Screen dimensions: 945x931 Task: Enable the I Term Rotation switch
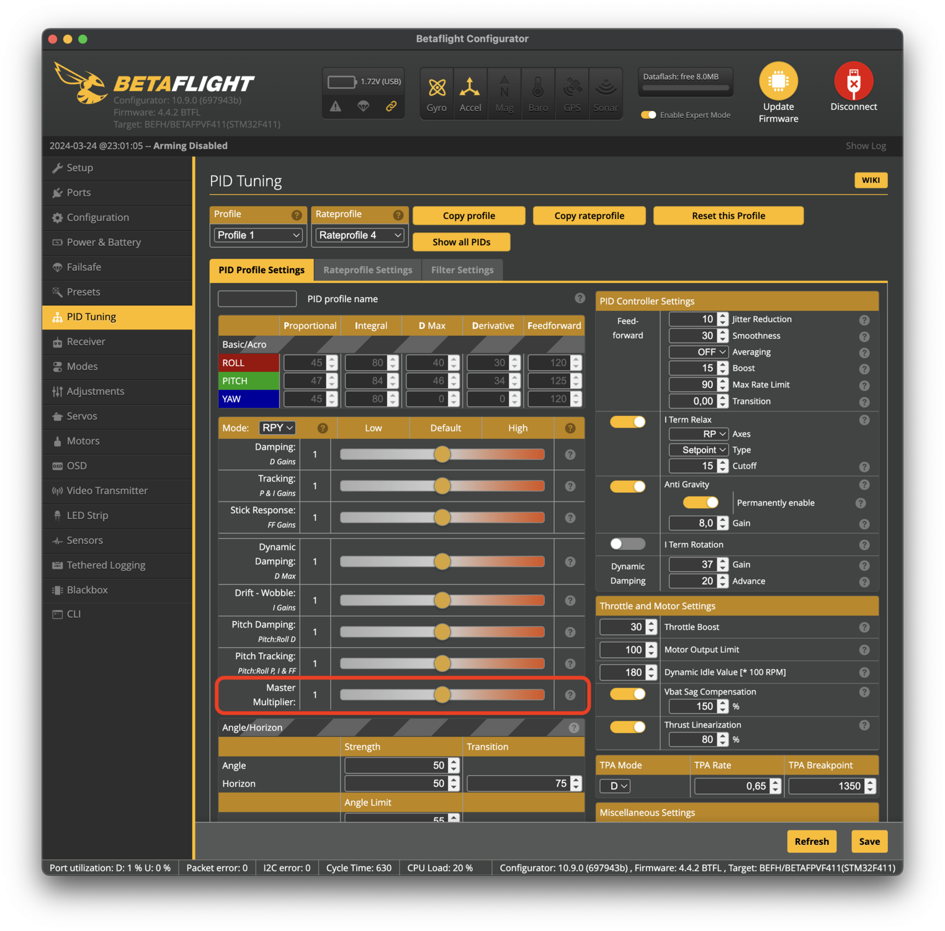(x=627, y=544)
